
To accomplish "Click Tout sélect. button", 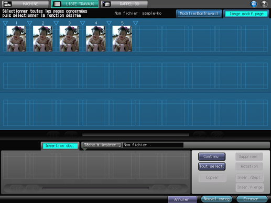I will 212,166.
